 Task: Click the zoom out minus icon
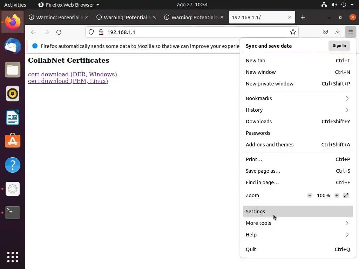coord(310,195)
